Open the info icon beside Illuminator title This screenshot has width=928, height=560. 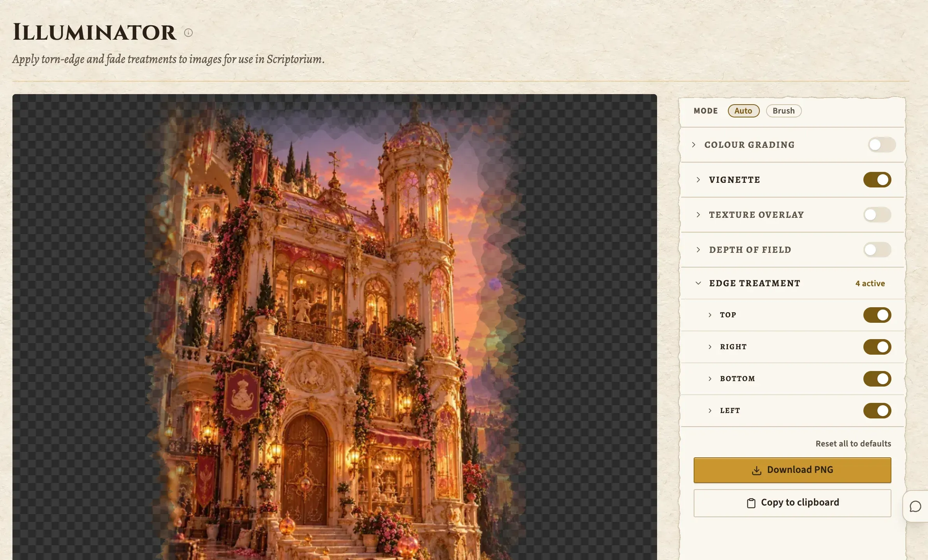coord(188,33)
